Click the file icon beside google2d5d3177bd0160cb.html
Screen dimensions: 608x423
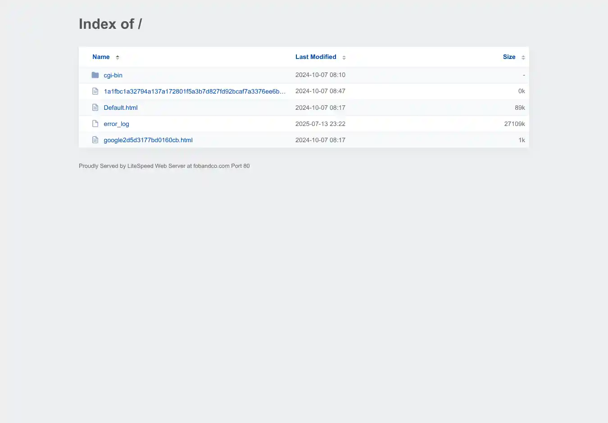[95, 140]
